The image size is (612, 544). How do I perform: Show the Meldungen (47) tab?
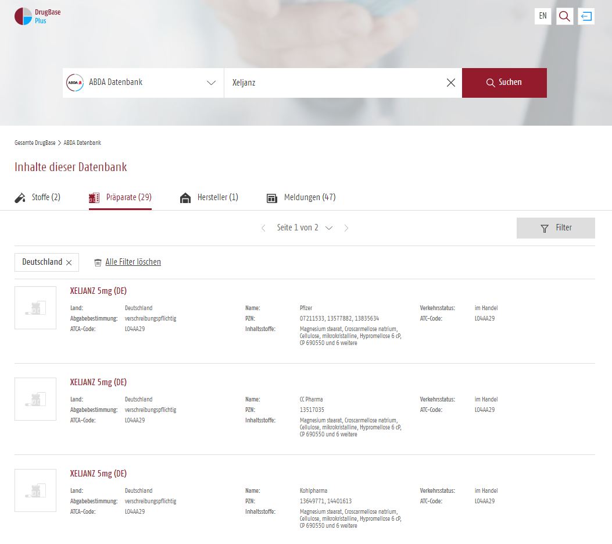pyautogui.click(x=301, y=198)
